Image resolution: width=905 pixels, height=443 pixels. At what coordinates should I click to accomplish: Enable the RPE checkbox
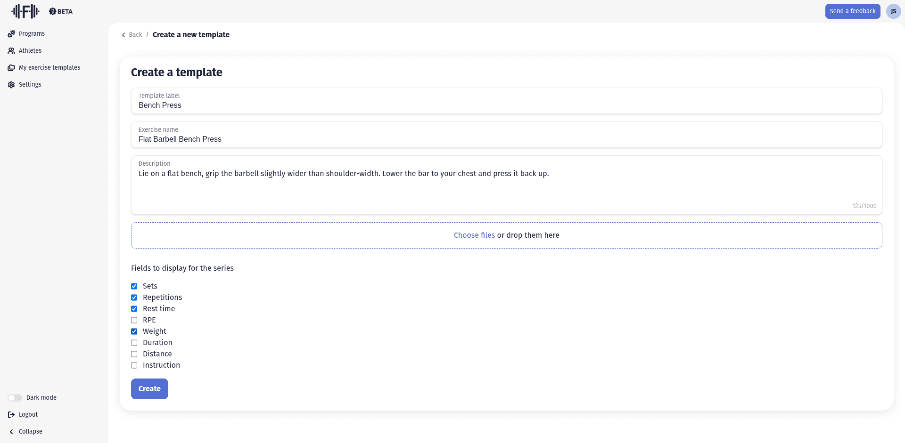pos(134,320)
